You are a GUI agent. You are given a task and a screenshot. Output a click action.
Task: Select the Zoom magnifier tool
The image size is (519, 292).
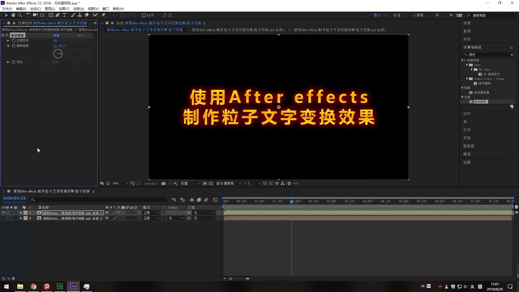pyautogui.click(x=20, y=15)
